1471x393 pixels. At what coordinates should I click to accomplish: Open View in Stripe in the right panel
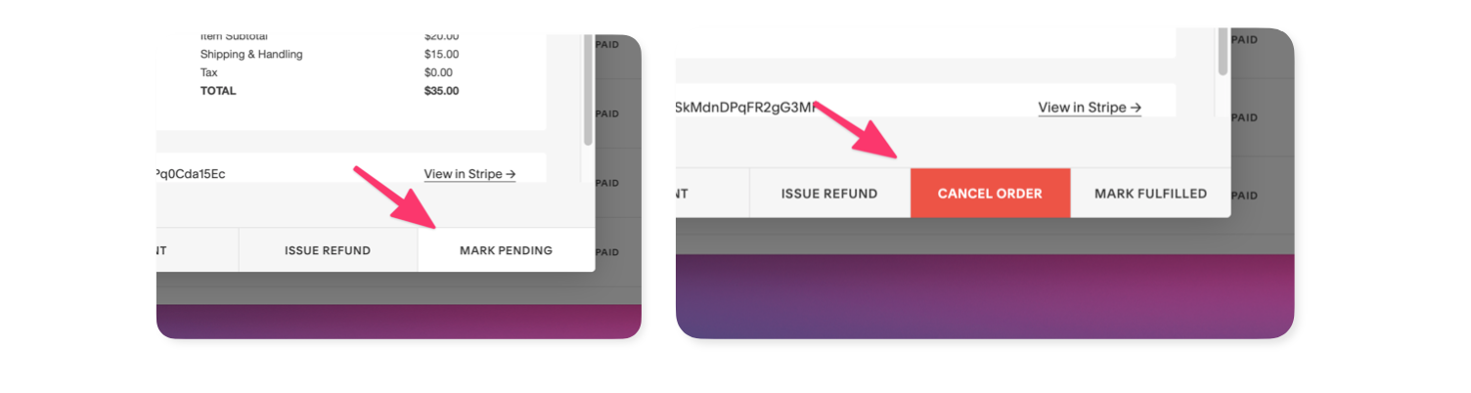[1090, 108]
